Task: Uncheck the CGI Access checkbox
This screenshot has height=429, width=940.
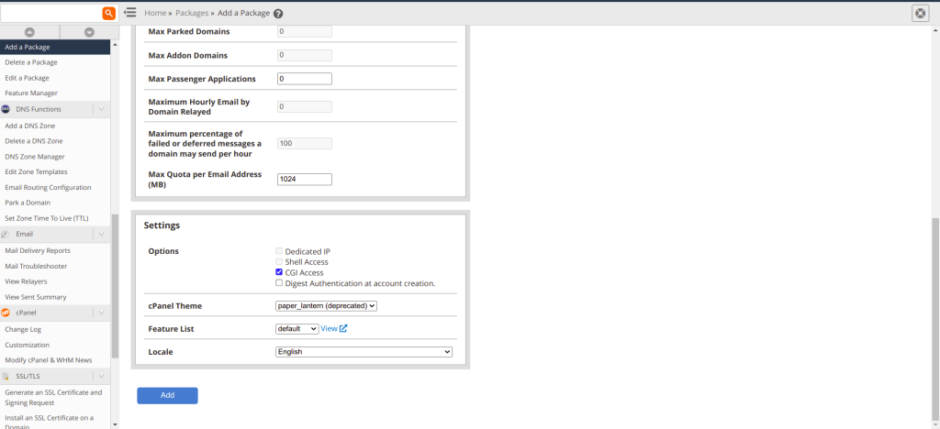Action: pyautogui.click(x=279, y=272)
